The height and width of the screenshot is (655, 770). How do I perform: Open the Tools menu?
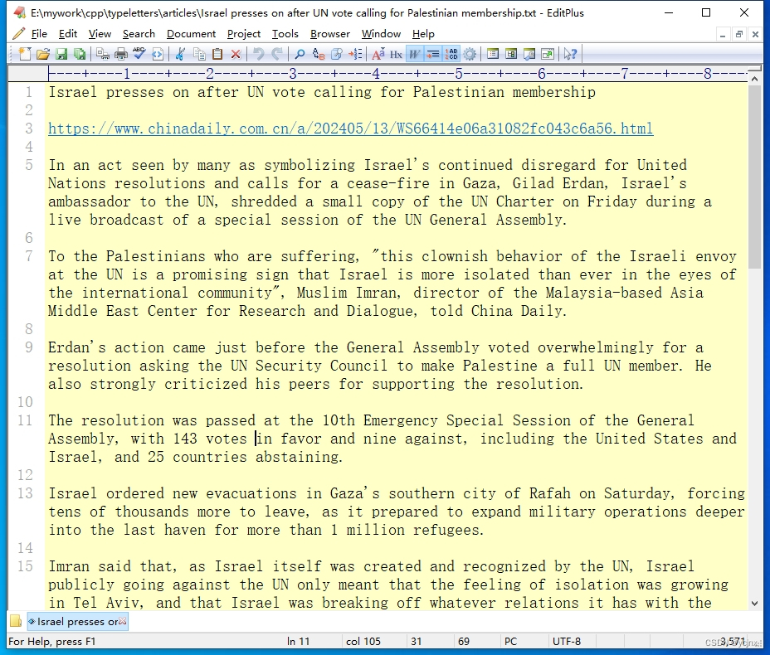(x=285, y=34)
